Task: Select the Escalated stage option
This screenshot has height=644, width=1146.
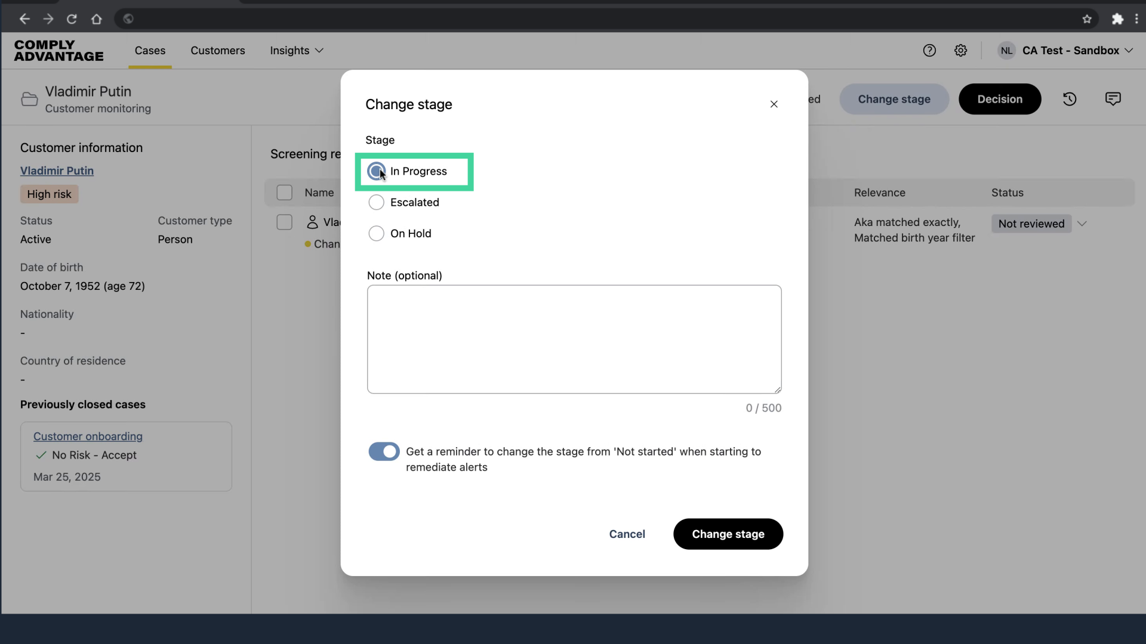Action: click(377, 203)
